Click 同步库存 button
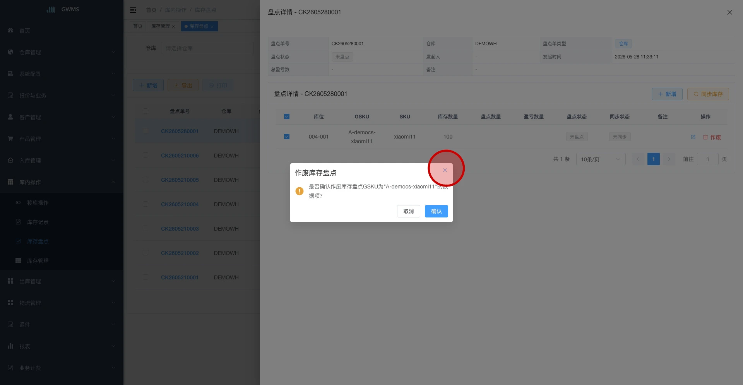This screenshot has height=385, width=743. [708, 94]
